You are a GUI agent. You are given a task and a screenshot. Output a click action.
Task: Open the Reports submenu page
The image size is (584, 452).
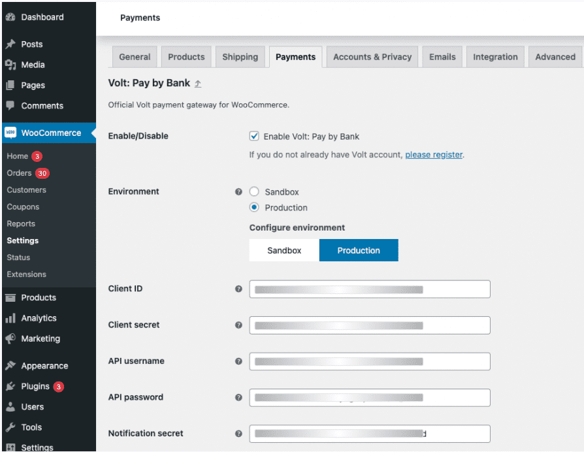click(x=21, y=224)
